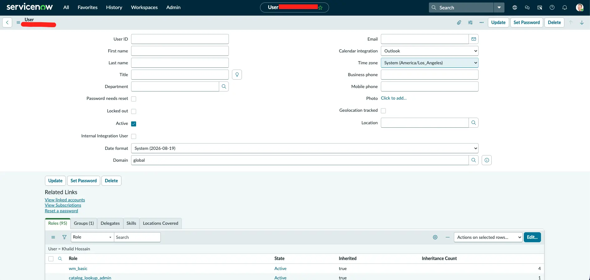Open View Subscriptions link

(x=63, y=205)
